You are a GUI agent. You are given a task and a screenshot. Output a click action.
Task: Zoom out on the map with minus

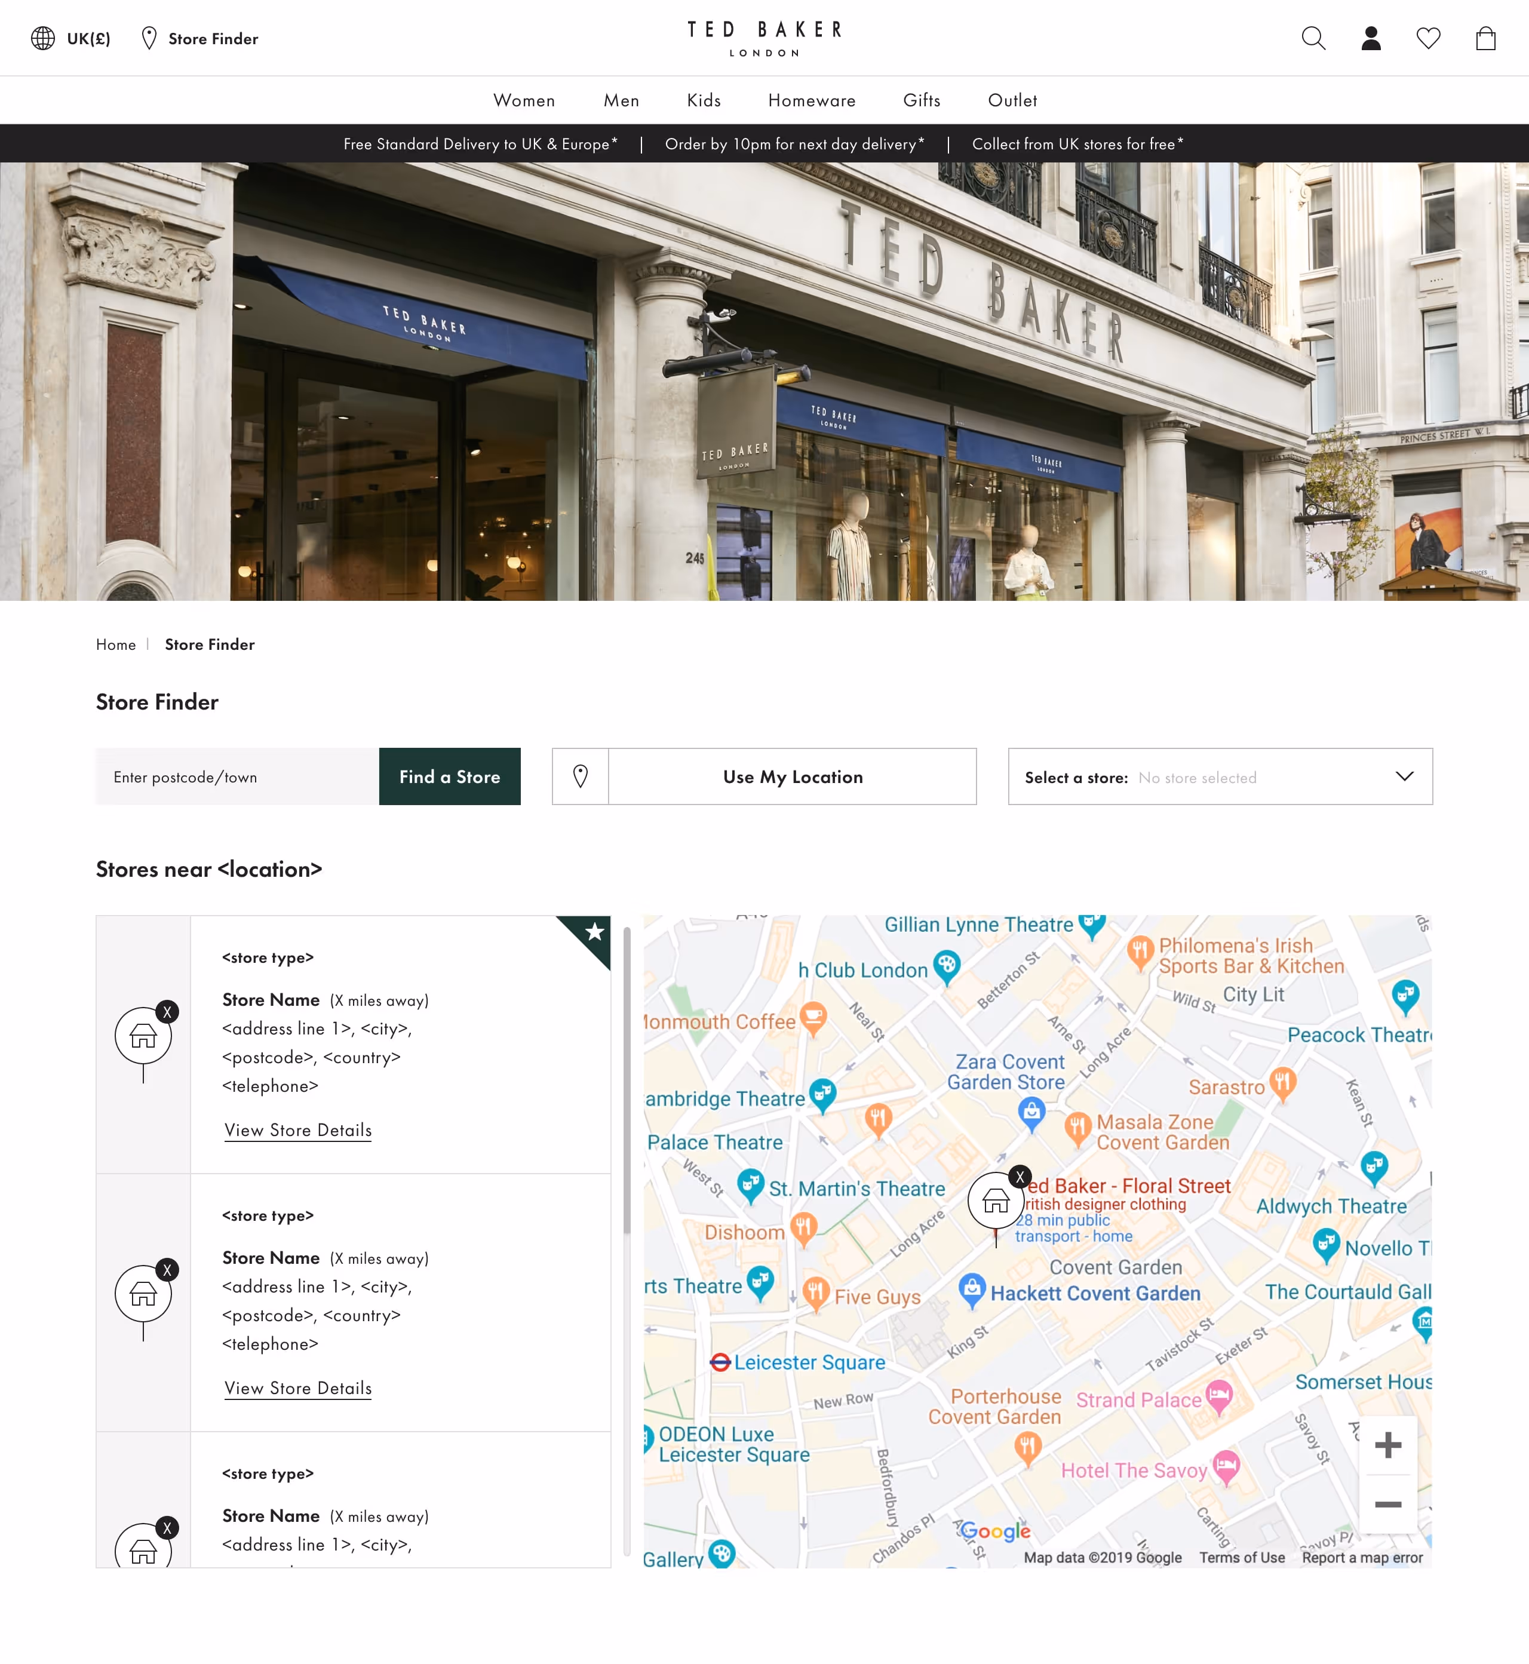(x=1387, y=1503)
